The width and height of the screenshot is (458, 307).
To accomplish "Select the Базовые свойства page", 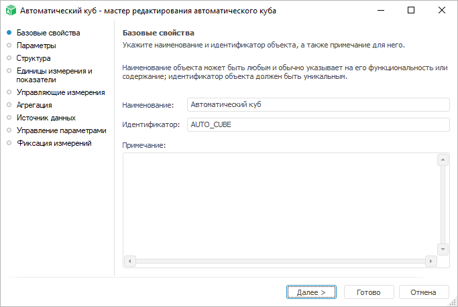I will pyautogui.click(x=48, y=33).
